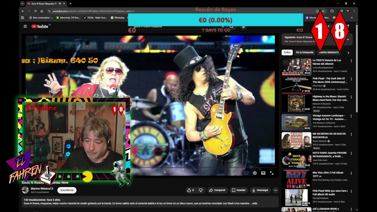Image resolution: width=377 pixels, height=212 pixels.
Task: Open options for Mix: Kiss Alive 2
Action: tap(351, 173)
